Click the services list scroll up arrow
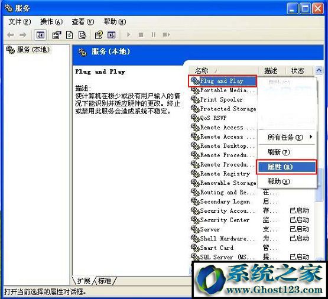Image resolution: width=328 pixels, height=299 pixels. tap(319, 70)
